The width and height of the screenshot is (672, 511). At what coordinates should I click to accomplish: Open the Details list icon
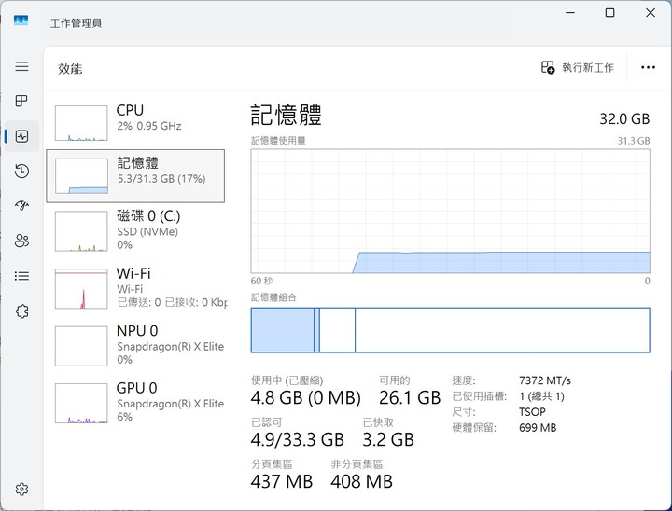(21, 276)
